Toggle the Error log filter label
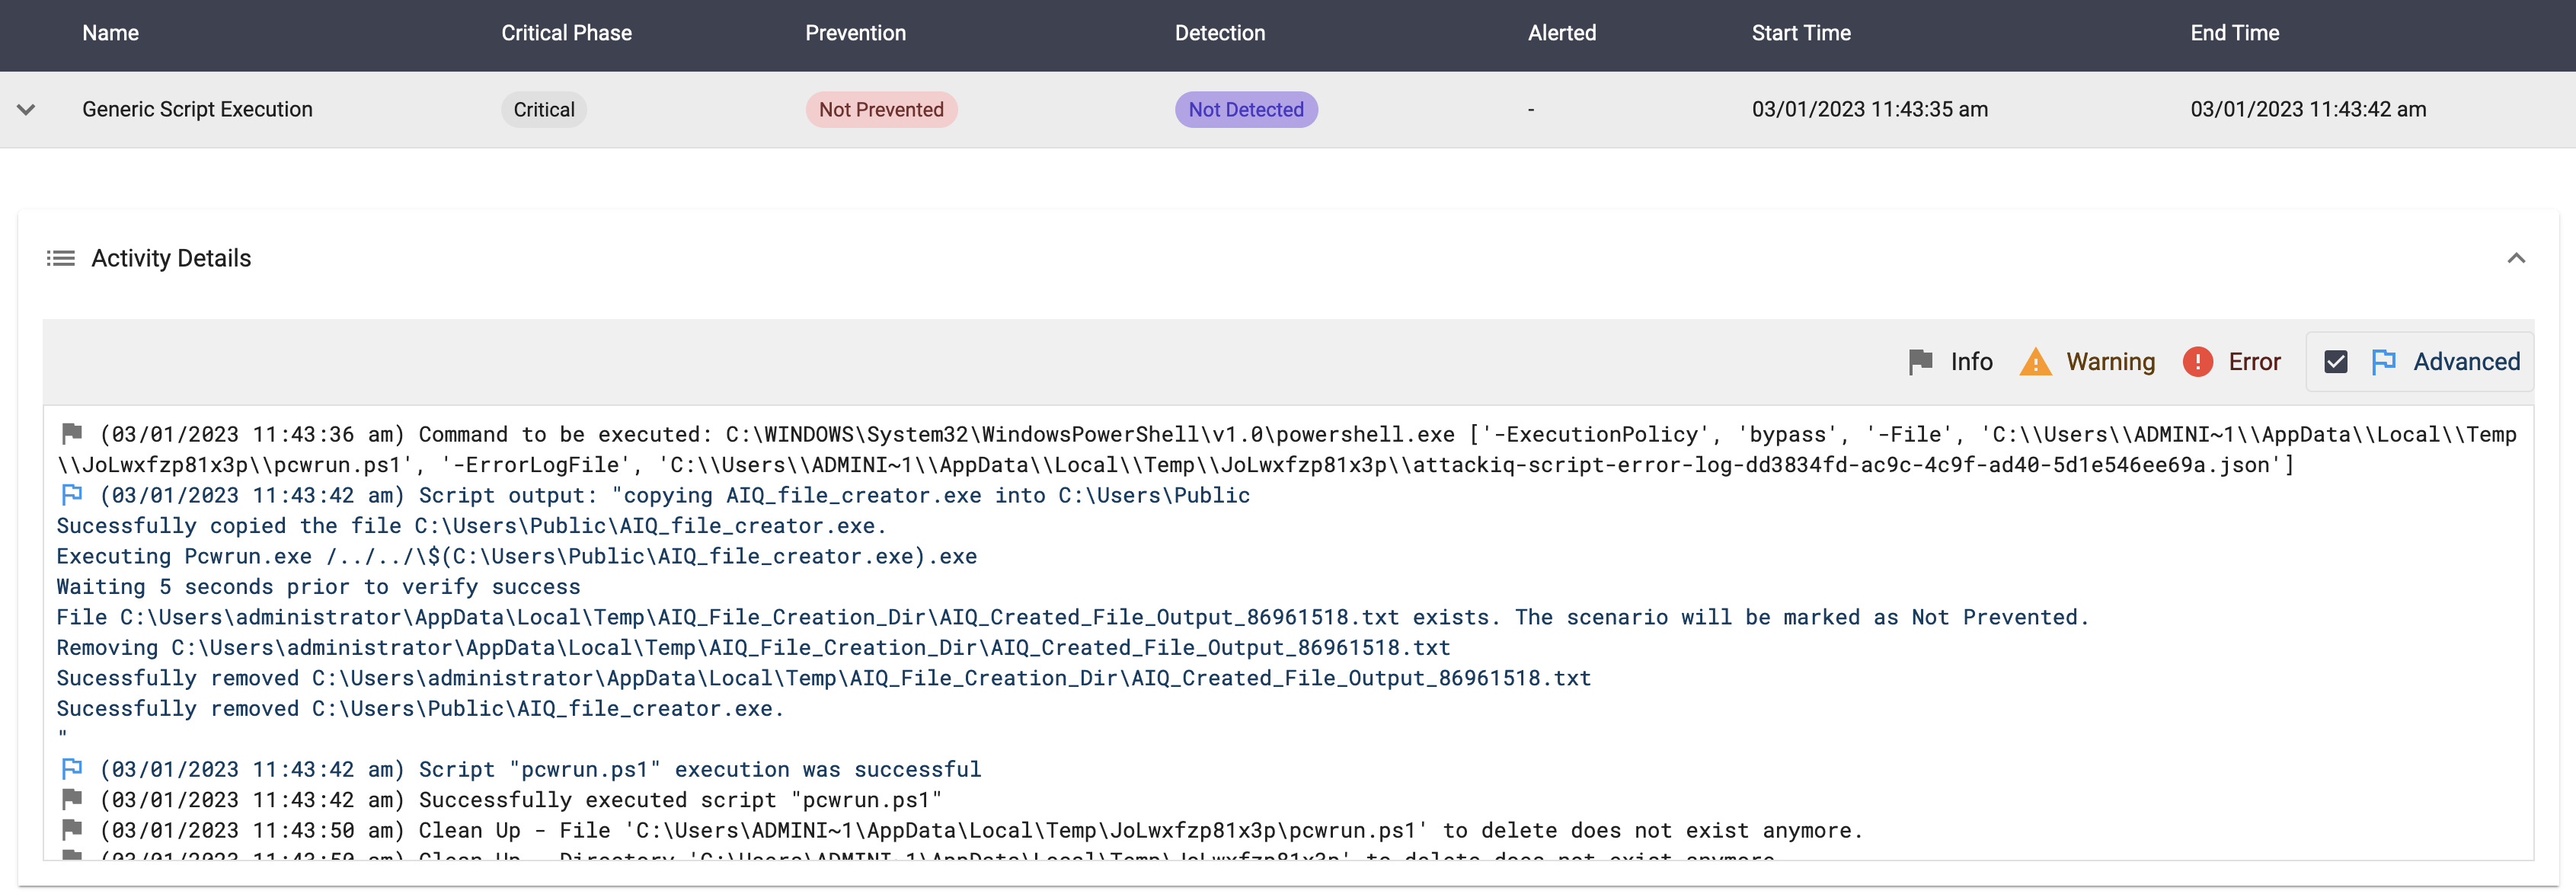This screenshot has width=2576, height=894. [2254, 362]
